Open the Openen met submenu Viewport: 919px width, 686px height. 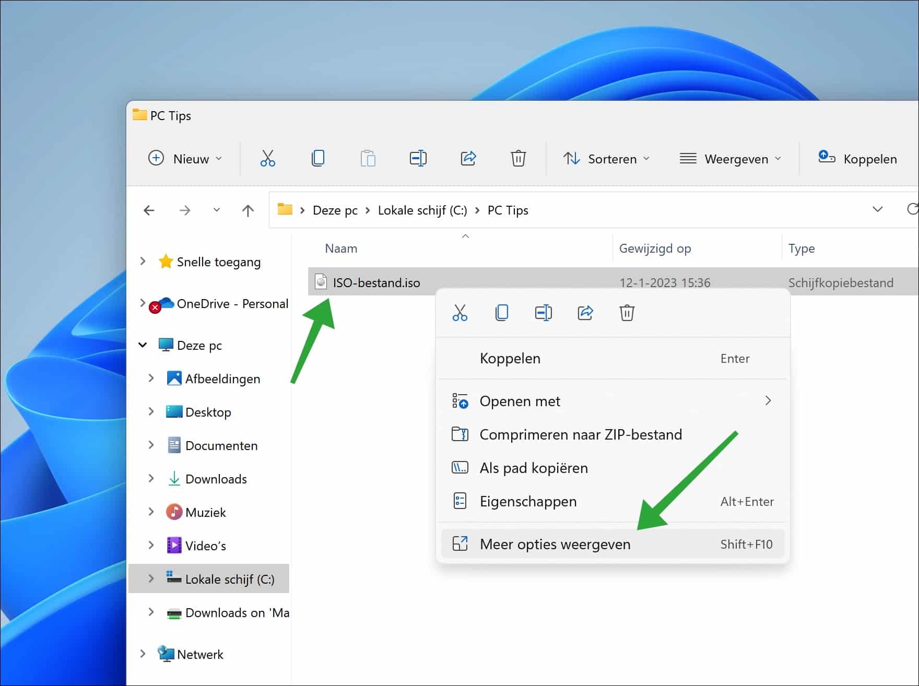[520, 401]
